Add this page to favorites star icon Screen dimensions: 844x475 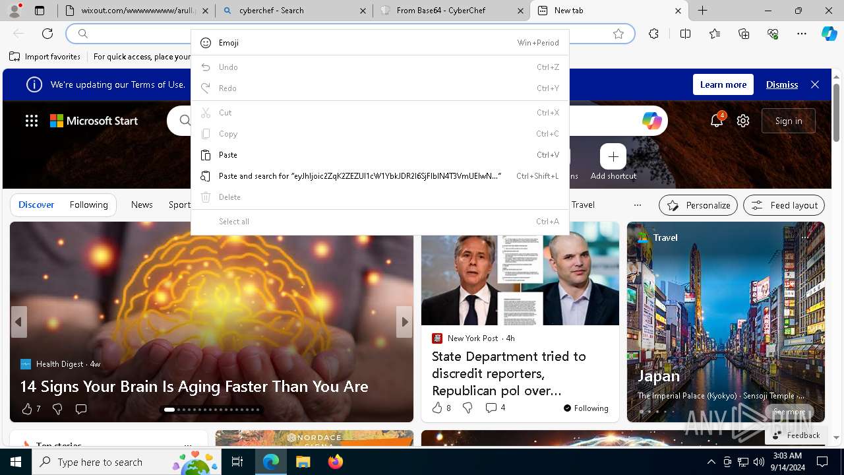(x=618, y=34)
